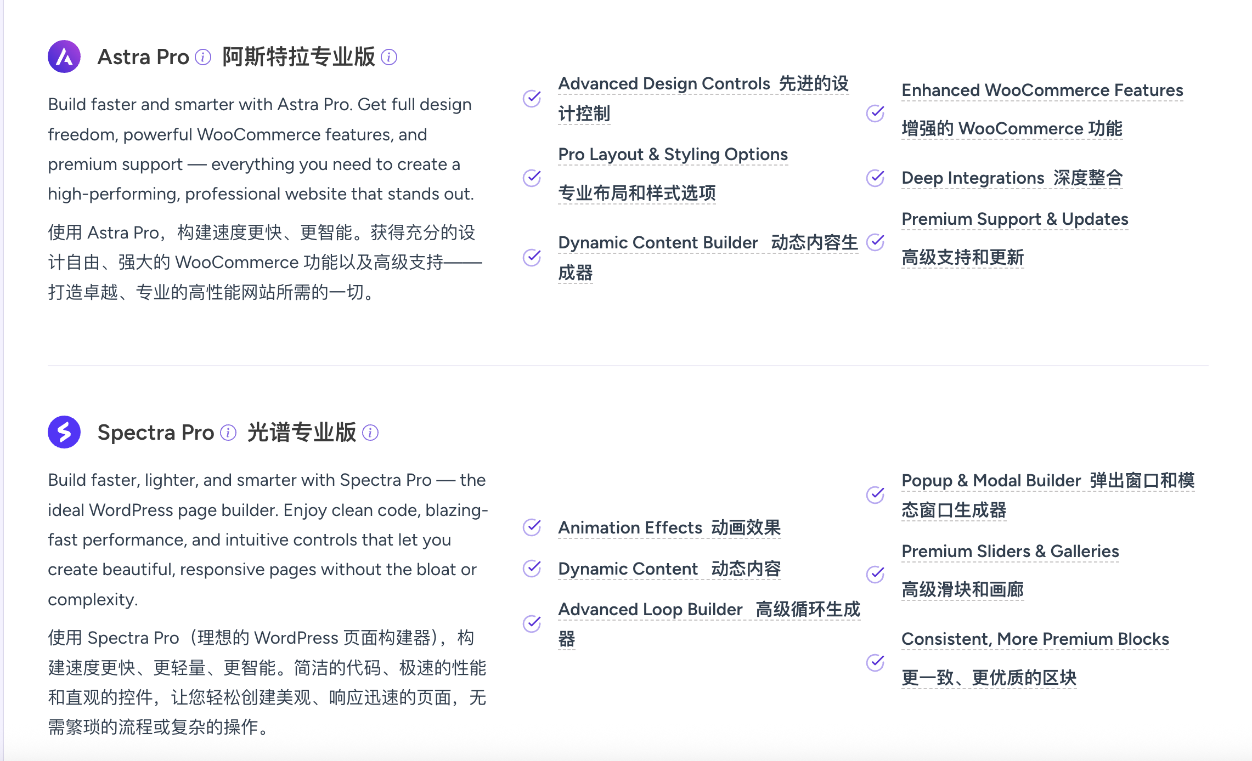This screenshot has height=761, width=1252.
Task: Click checkmark icon beside Animation Effects
Action: click(x=532, y=527)
